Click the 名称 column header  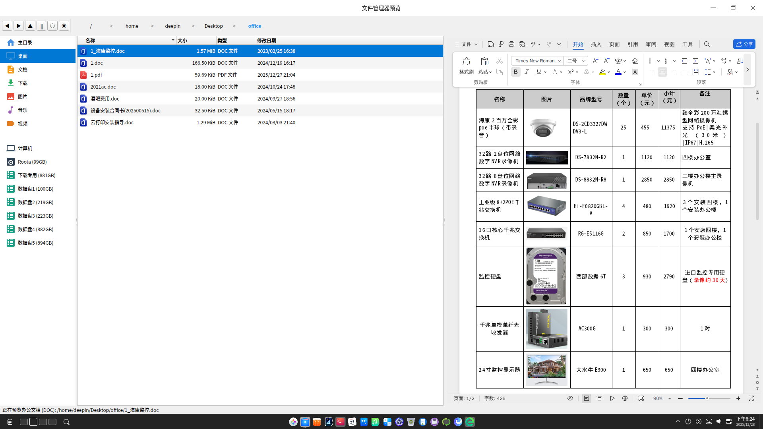tap(127, 41)
